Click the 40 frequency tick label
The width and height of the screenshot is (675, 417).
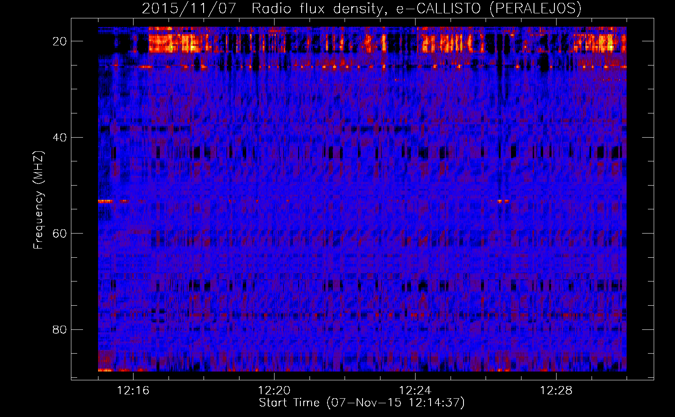click(x=60, y=137)
